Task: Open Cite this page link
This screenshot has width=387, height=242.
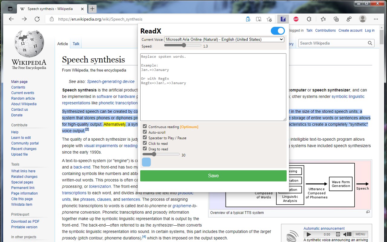Action: [22, 199]
